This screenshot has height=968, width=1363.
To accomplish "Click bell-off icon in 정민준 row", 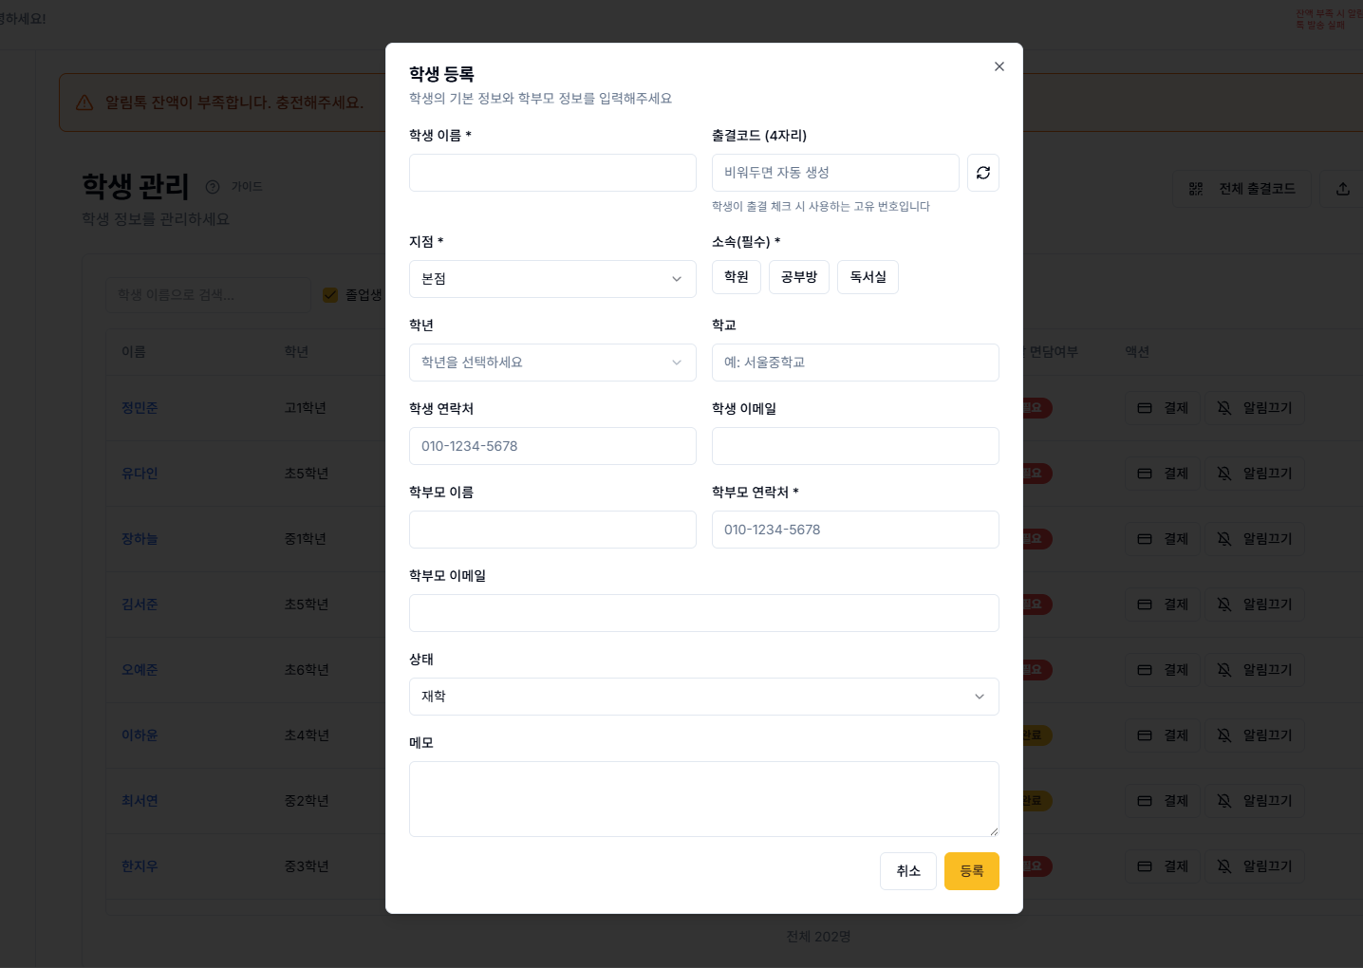I will [x=1224, y=408].
